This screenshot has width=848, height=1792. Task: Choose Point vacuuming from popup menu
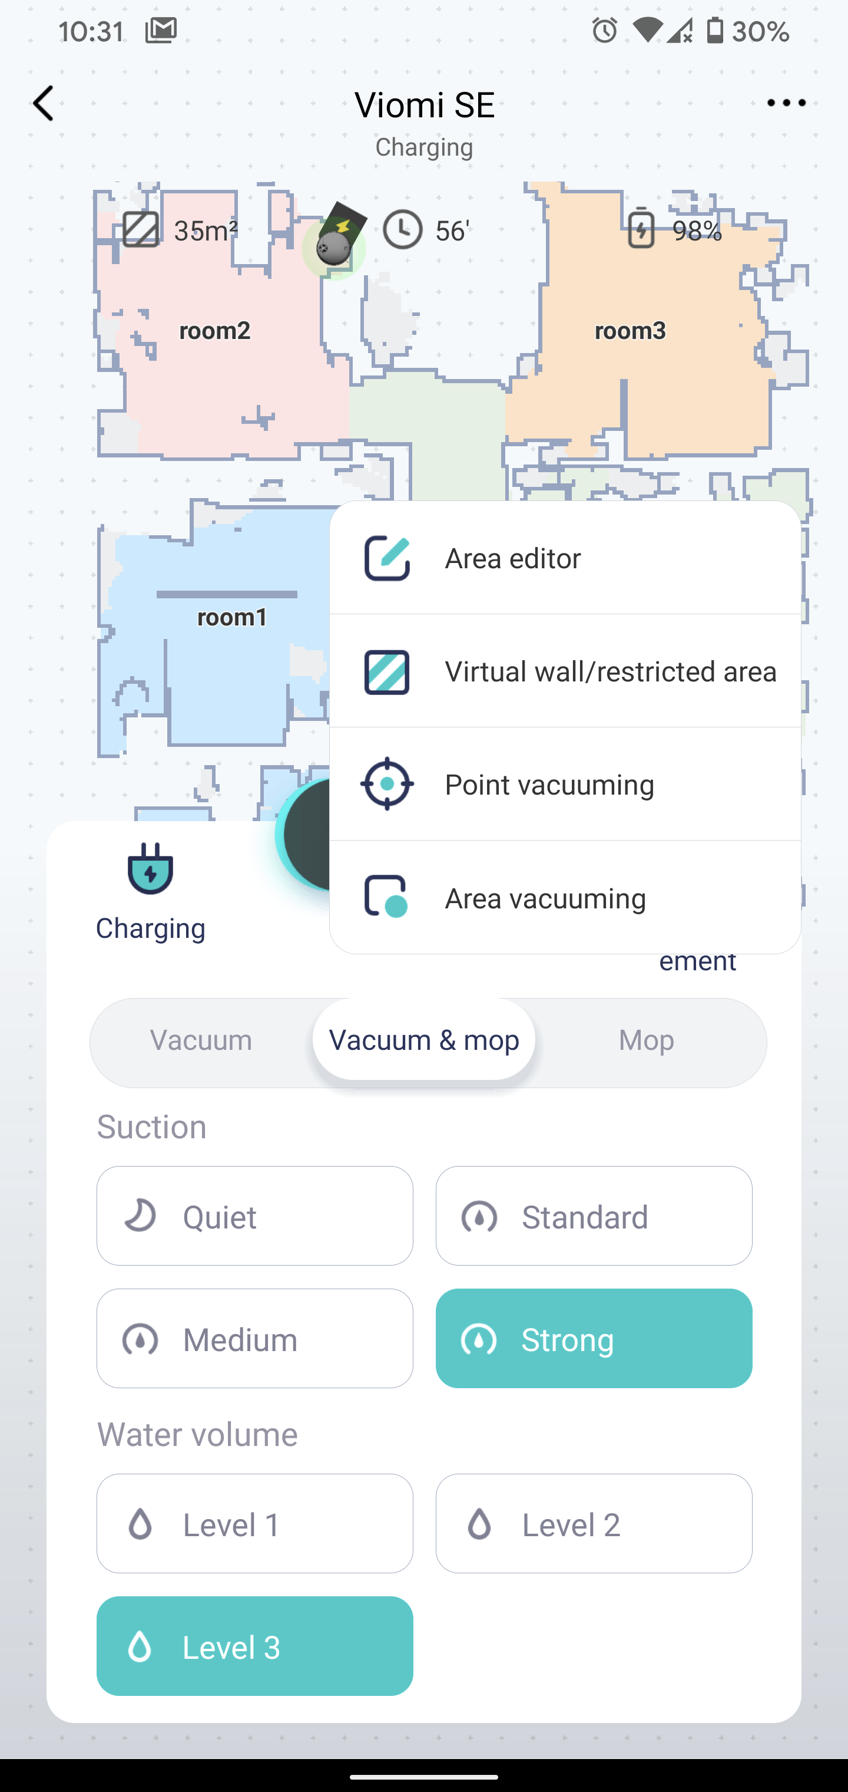(x=565, y=785)
